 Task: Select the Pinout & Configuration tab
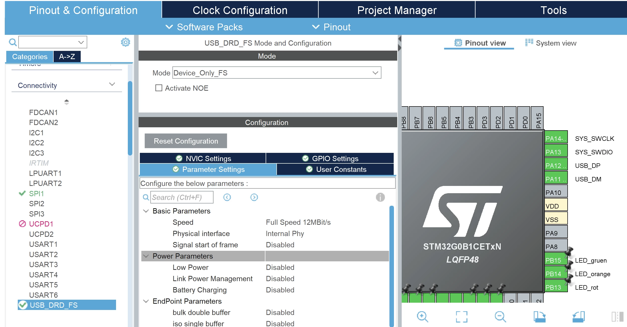tap(83, 10)
